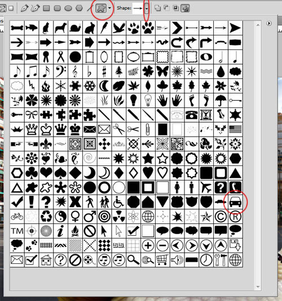282x301 pixels.
Task: Pick the checkmark shape
Action: point(17,202)
